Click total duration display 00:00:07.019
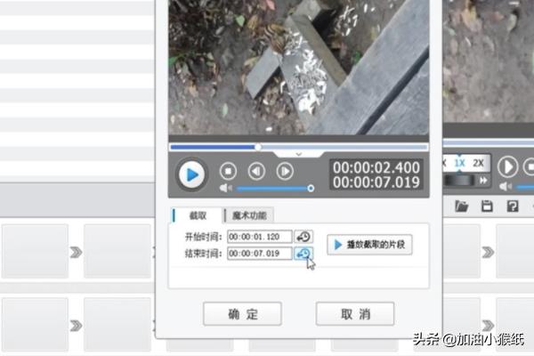The height and width of the screenshot is (356, 534). 376,182
